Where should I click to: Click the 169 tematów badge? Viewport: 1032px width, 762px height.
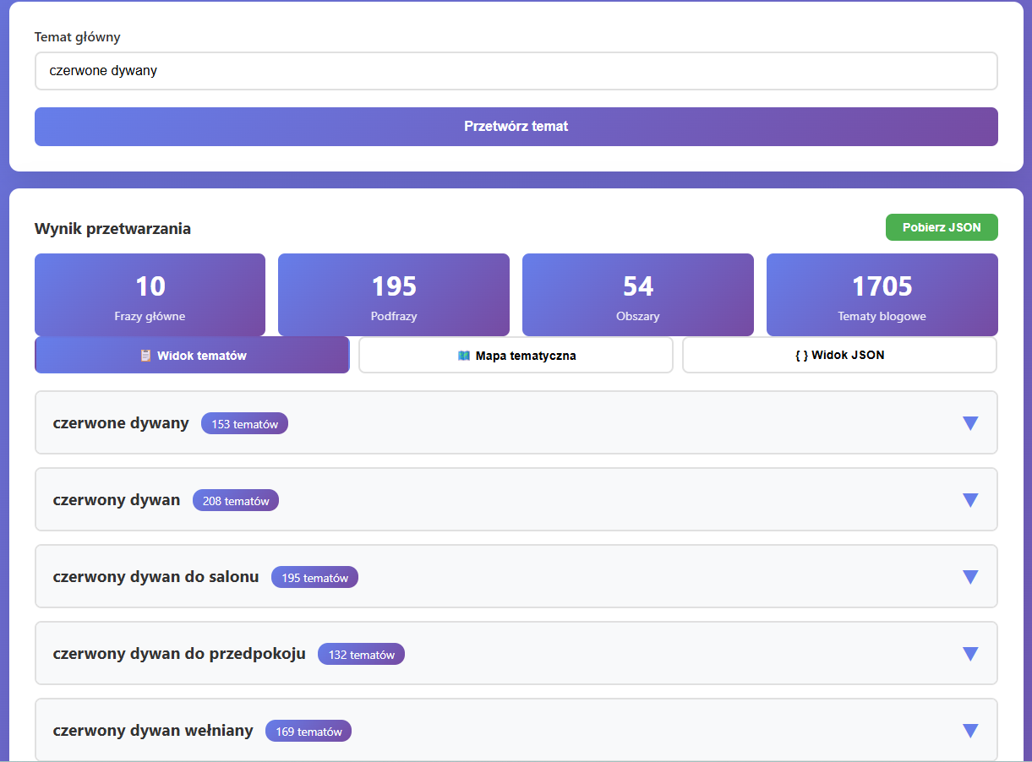tap(309, 732)
